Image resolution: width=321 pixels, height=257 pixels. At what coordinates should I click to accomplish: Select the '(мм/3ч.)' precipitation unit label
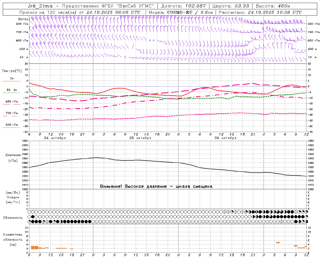[x=13, y=193]
